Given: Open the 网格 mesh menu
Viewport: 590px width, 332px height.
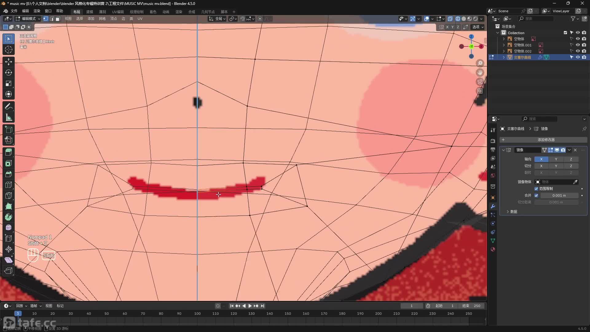Looking at the screenshot, I should [102, 19].
